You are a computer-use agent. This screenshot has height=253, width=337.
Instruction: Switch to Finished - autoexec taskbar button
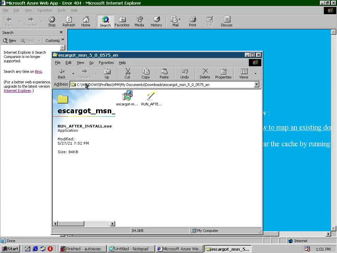pos(83,249)
